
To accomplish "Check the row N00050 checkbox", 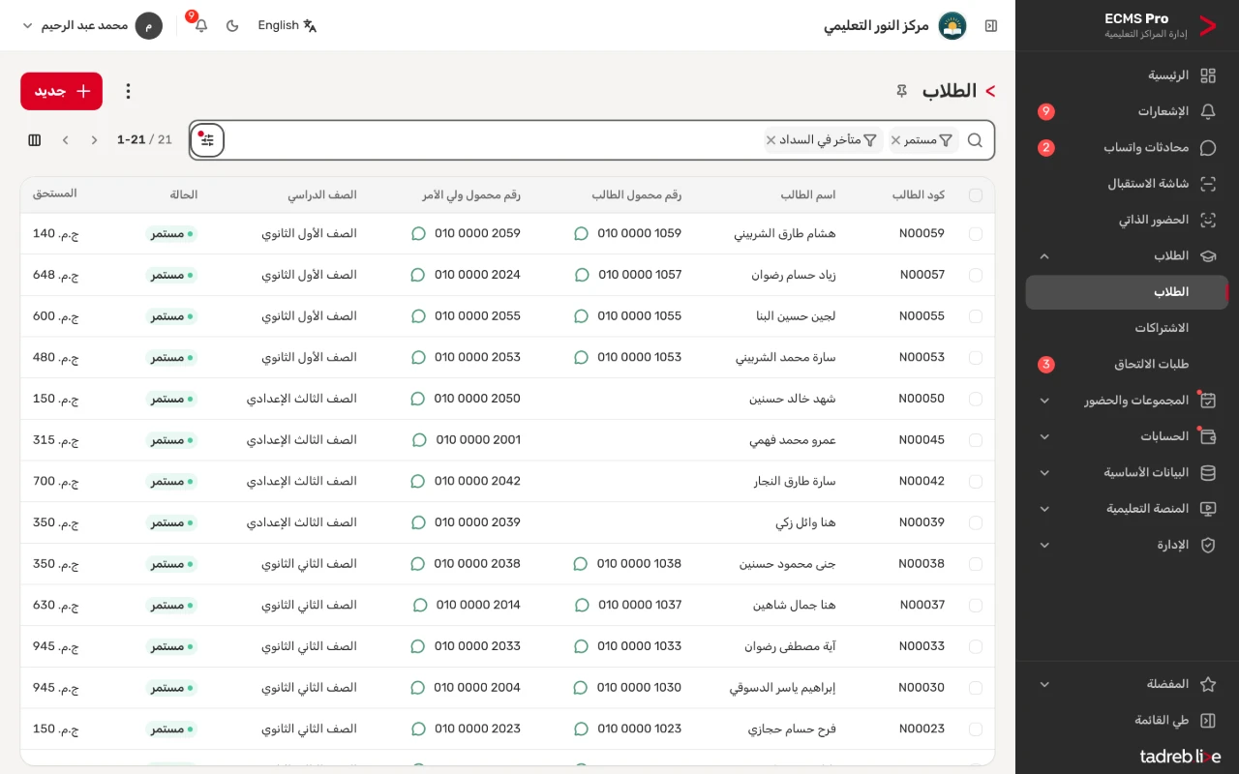I will 975,399.
